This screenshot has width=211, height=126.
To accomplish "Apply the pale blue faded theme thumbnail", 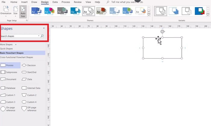I will coord(115,11).
